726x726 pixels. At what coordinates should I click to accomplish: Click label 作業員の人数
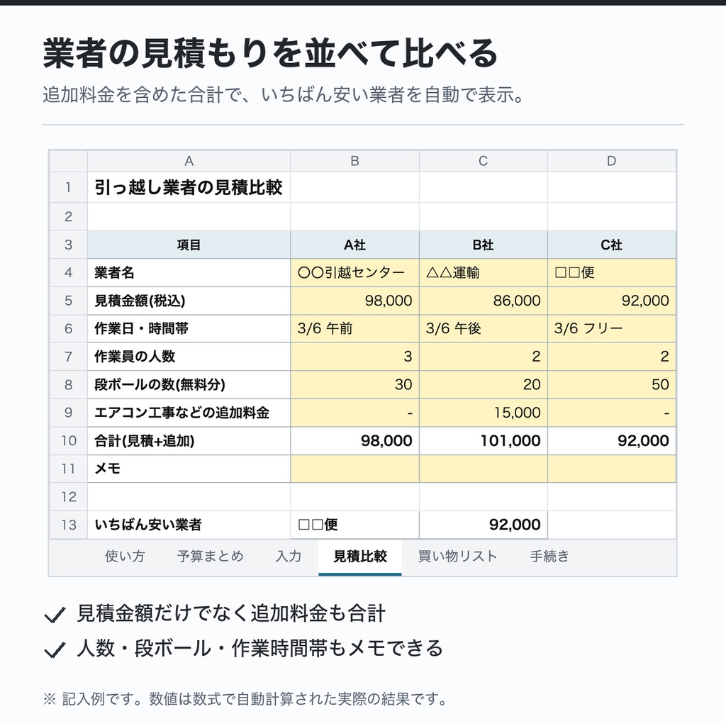[135, 357]
